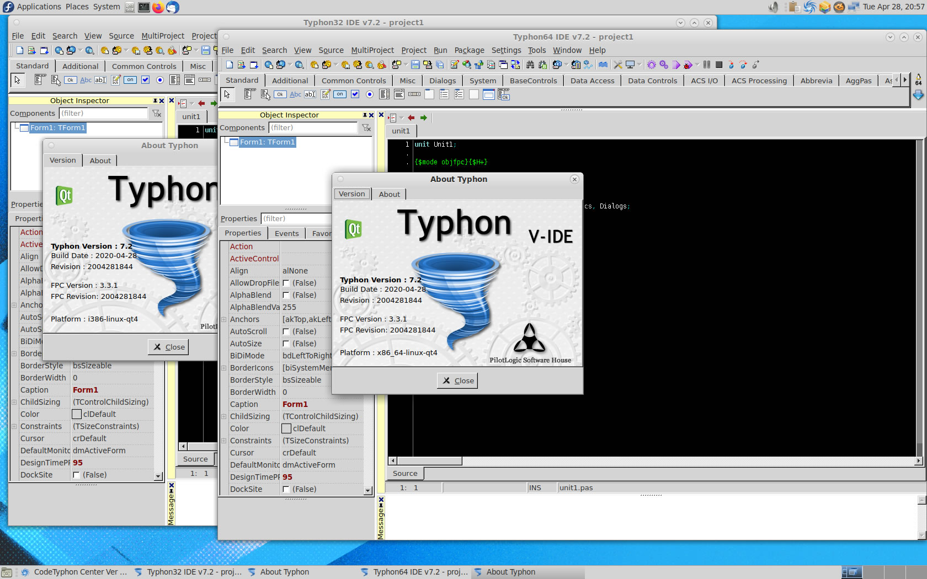Expand Anchors property in Typhon64 inspector
The height and width of the screenshot is (579, 927).
click(224, 319)
